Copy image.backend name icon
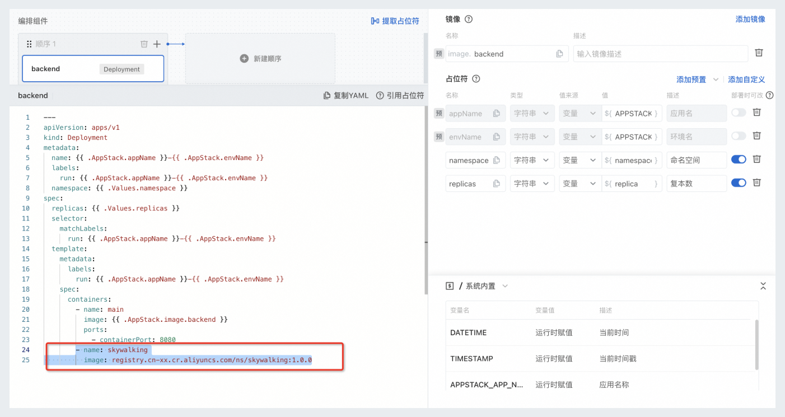 pyautogui.click(x=559, y=54)
